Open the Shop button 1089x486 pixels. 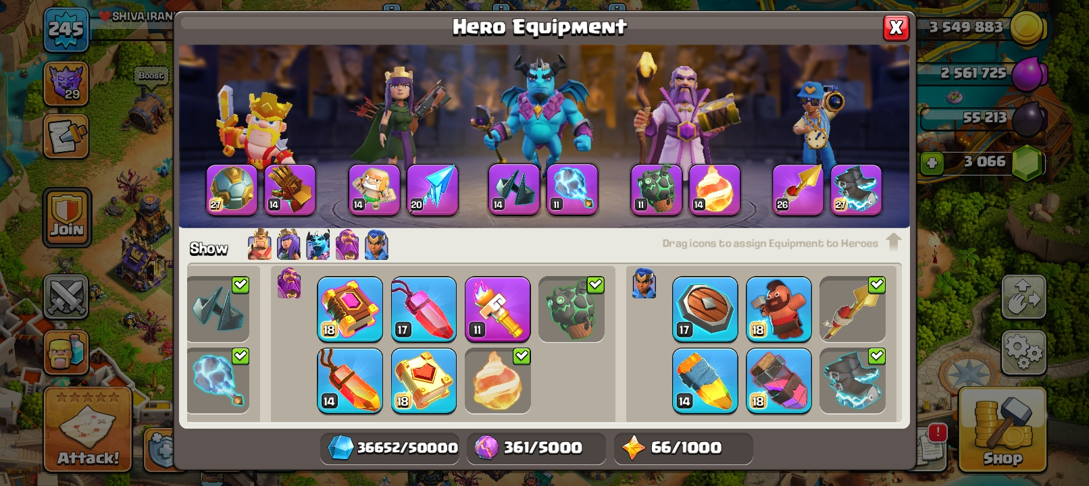point(1002,430)
